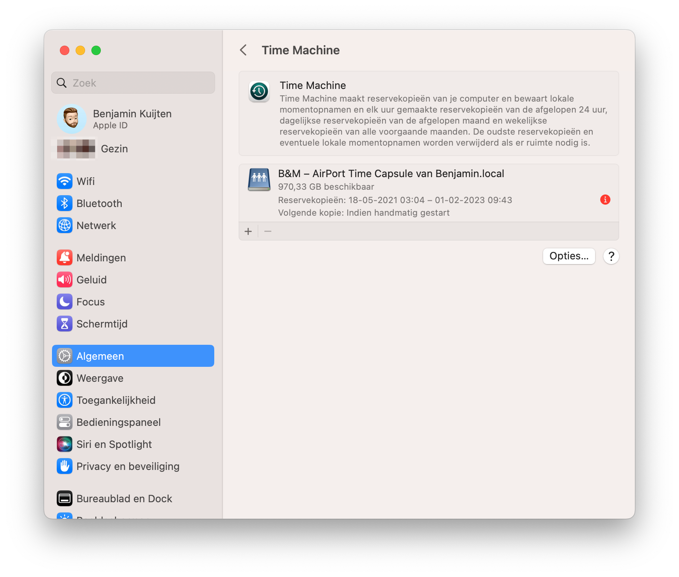Select Privacy en beveiliging in sidebar

point(133,466)
